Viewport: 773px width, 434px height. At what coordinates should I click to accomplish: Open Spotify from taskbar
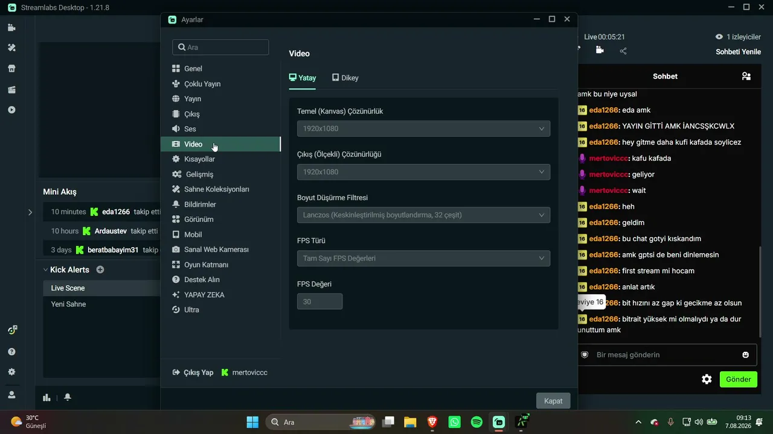tap(476, 422)
